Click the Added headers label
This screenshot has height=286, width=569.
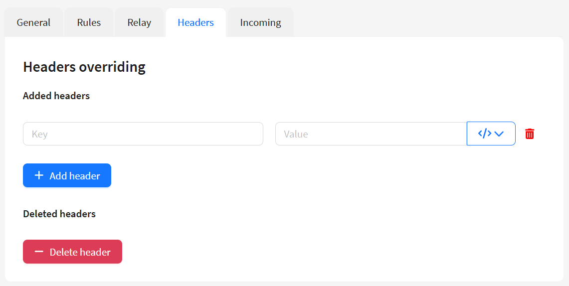[x=56, y=96]
